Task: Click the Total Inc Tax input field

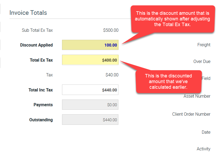Action: pos(90,90)
